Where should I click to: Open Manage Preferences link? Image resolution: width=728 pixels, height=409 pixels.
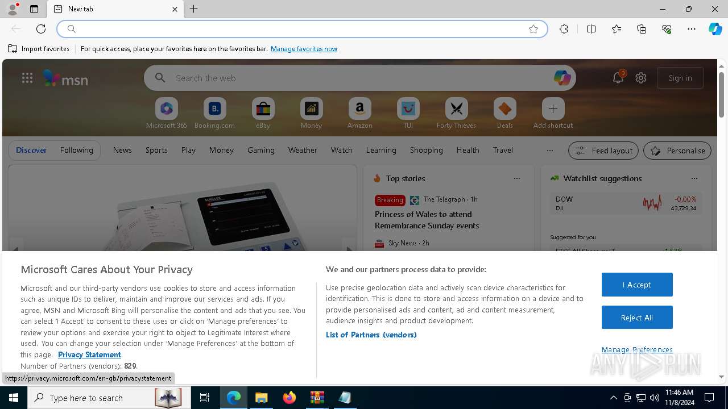click(637, 349)
